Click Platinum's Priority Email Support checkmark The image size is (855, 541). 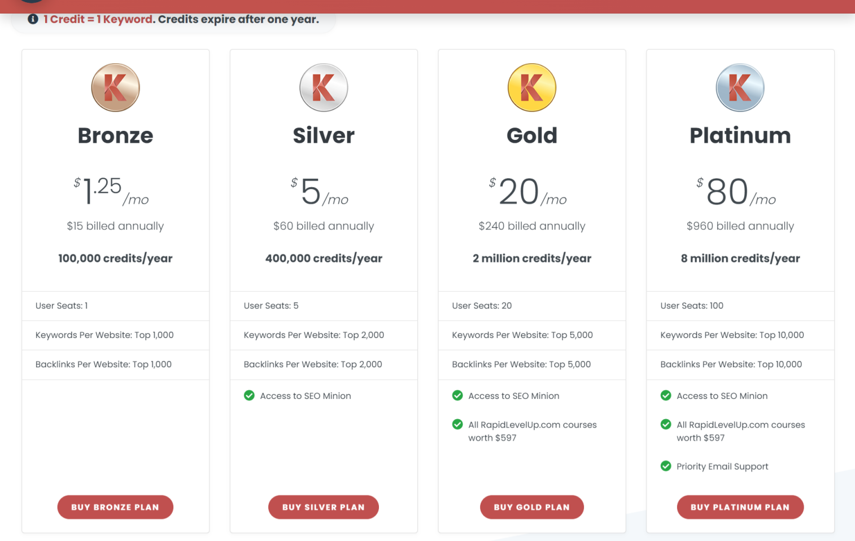point(666,466)
